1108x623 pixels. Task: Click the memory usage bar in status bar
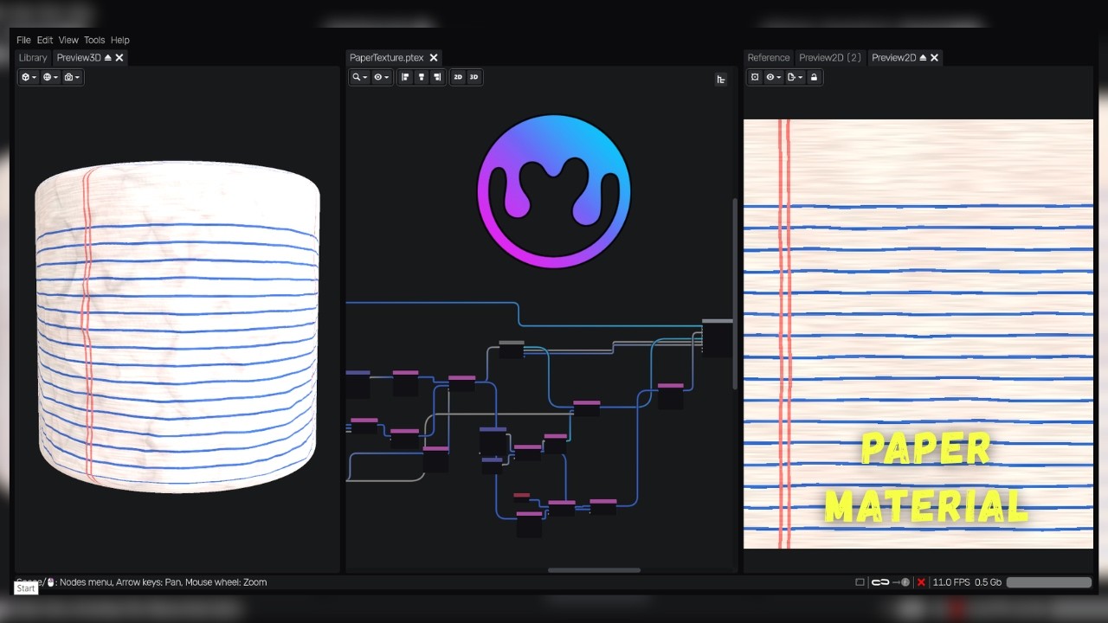1049,582
